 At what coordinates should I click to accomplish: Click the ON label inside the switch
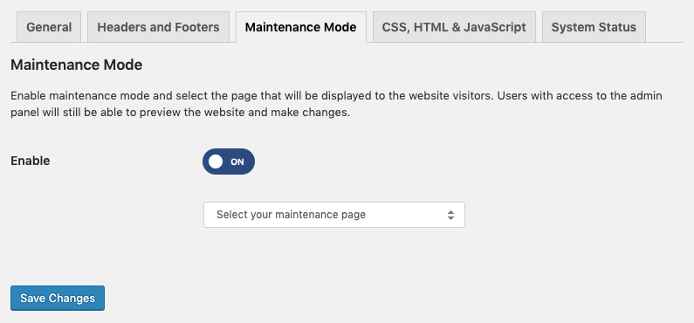237,162
